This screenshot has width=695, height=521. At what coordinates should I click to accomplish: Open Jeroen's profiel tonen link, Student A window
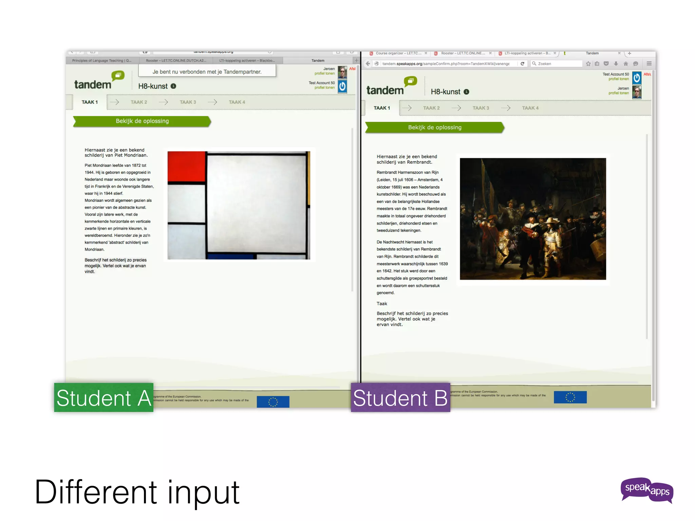point(324,74)
